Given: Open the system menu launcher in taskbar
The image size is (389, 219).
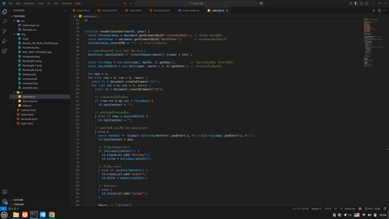Looking at the screenshot, I should point(4,215).
